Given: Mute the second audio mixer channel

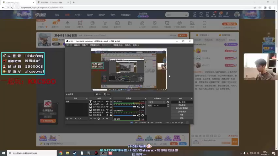Looking at the screenshot, I should coord(138,115).
